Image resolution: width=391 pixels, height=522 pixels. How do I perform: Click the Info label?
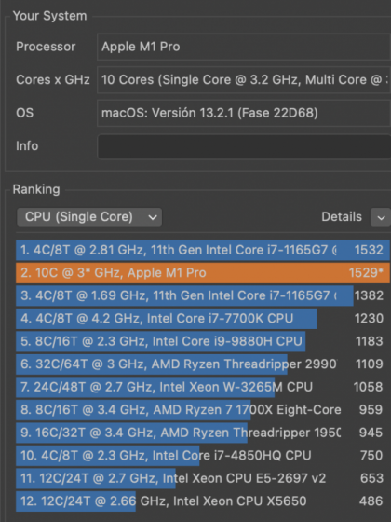tap(27, 146)
